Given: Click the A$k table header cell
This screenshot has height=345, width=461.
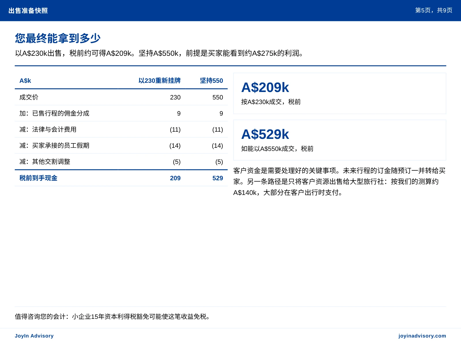Looking at the screenshot, I should (25, 81).
